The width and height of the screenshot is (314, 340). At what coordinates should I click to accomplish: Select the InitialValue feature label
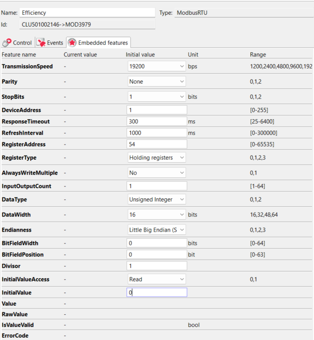point(17,293)
